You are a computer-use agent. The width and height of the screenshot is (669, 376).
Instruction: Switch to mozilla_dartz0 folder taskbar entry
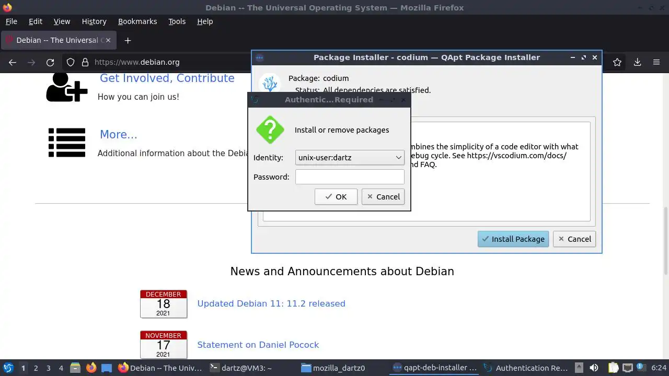pos(343,368)
